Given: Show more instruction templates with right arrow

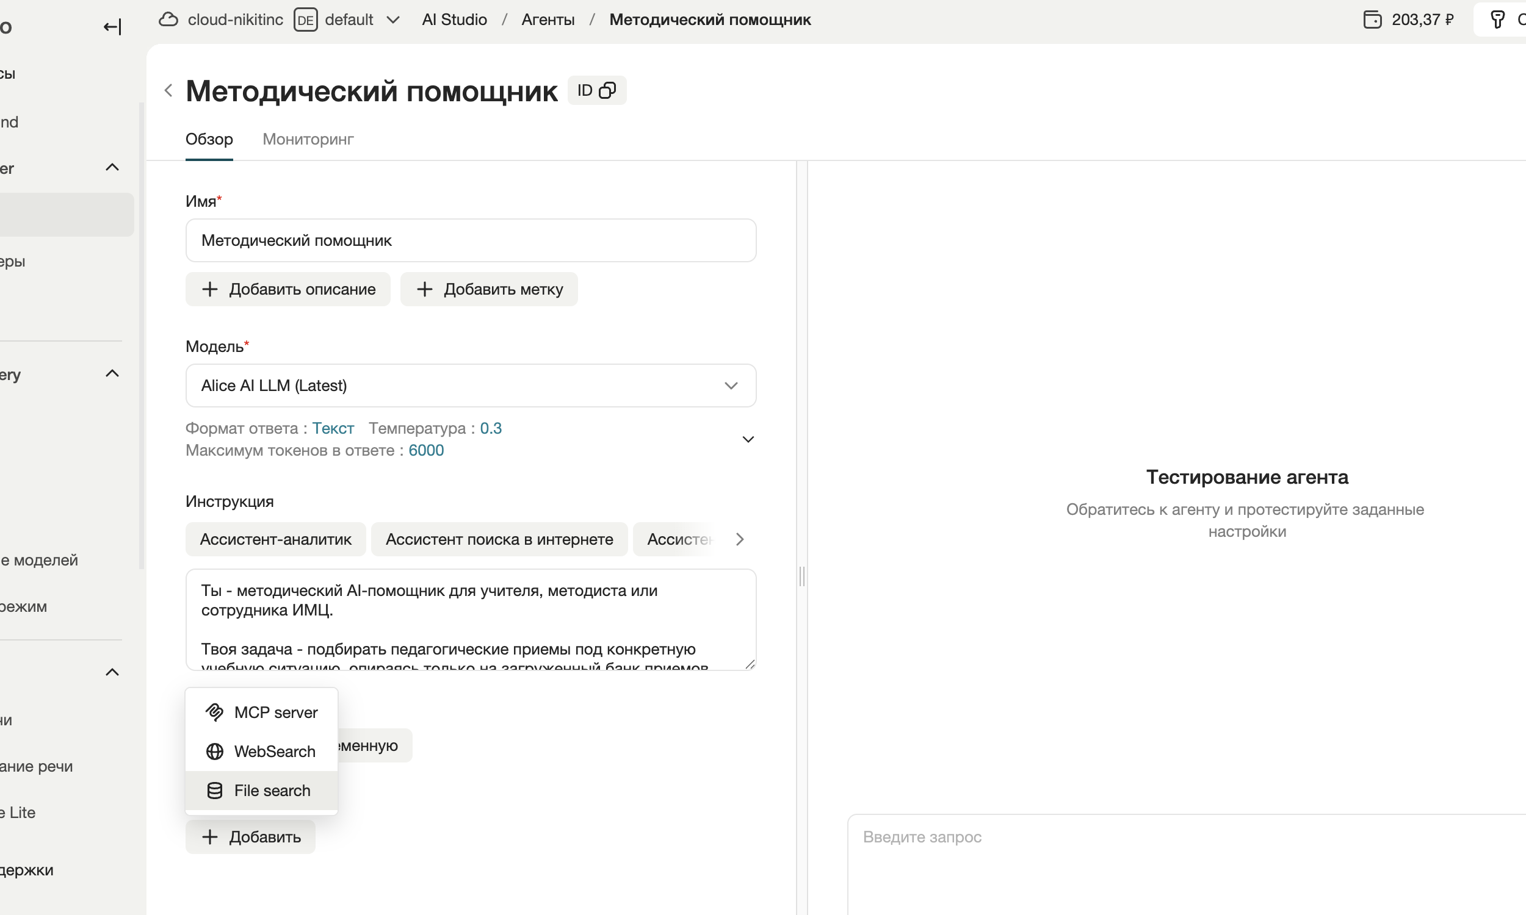Looking at the screenshot, I should 740,539.
